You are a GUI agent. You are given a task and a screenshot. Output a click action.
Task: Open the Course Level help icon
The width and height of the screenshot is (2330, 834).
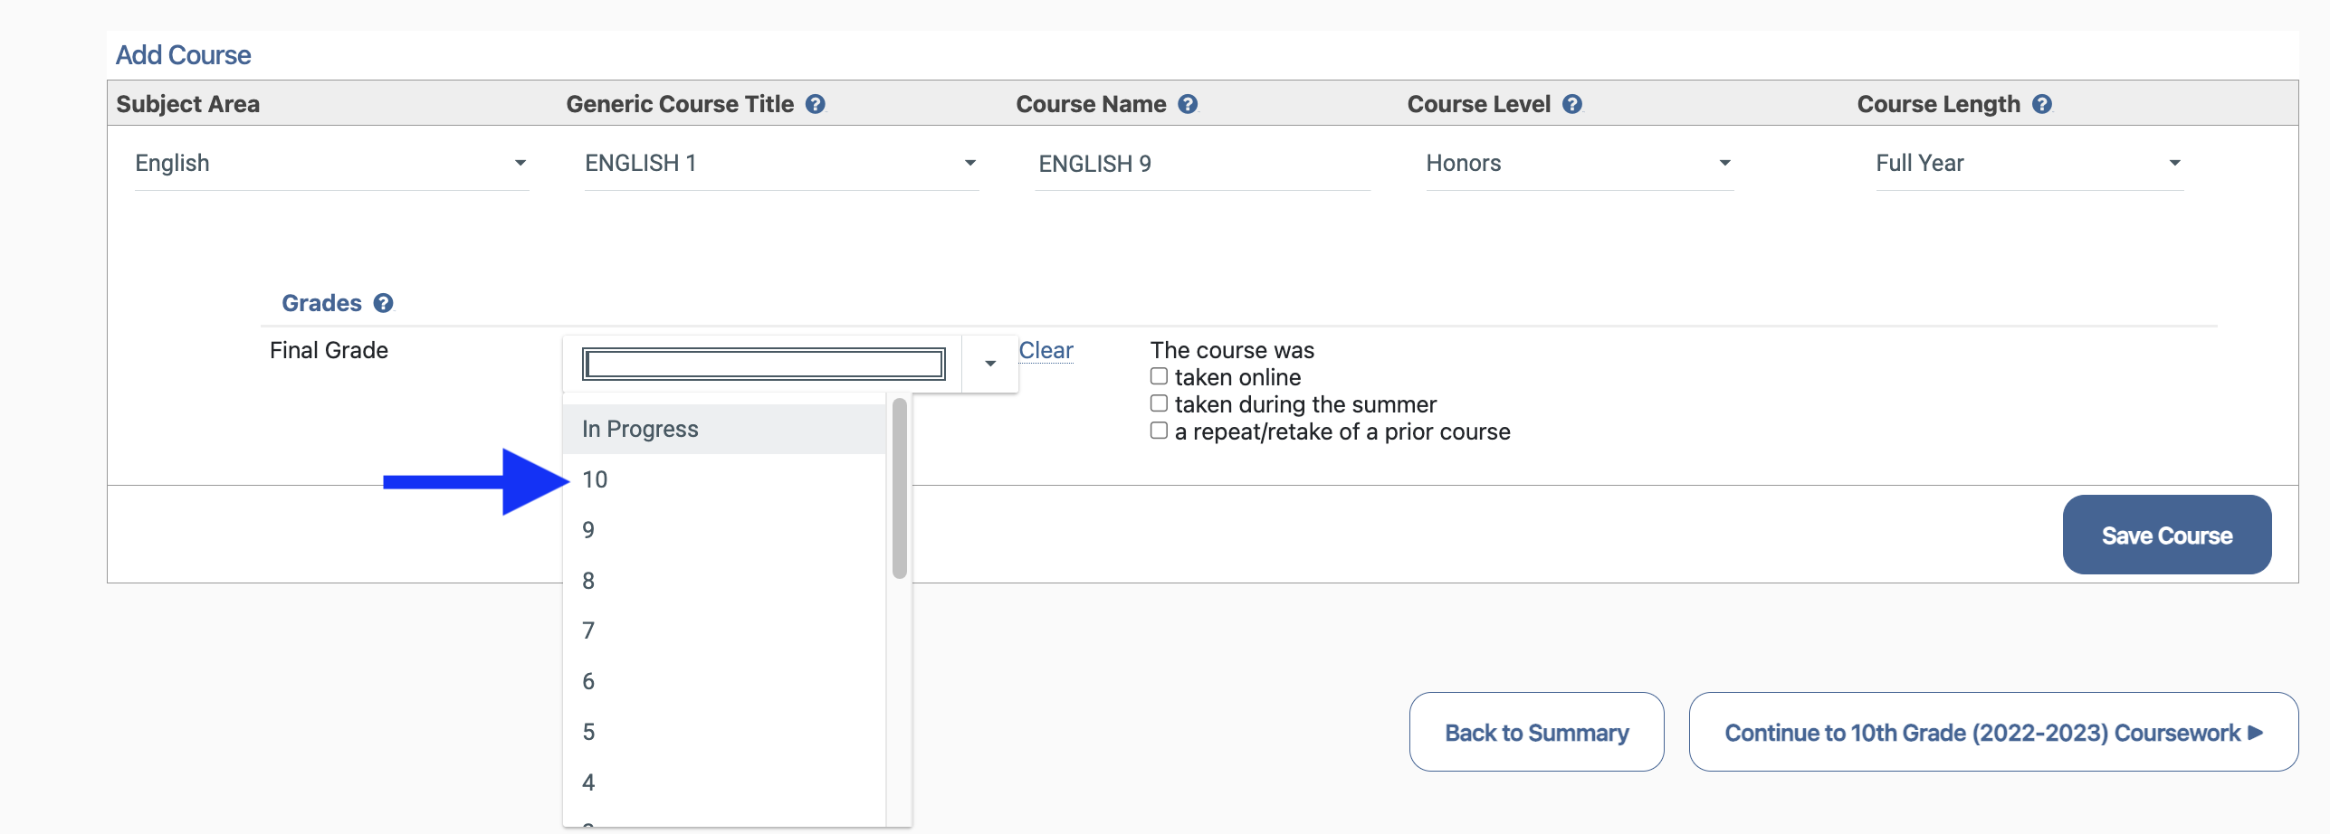pos(1572,104)
